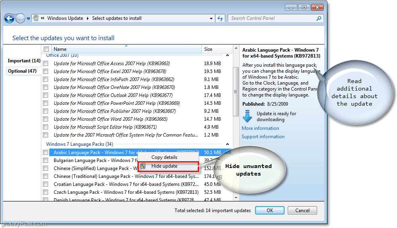Image resolution: width=397 pixels, height=228 pixels.
Task: Switch to the Optional (47) tab
Action: (22, 71)
